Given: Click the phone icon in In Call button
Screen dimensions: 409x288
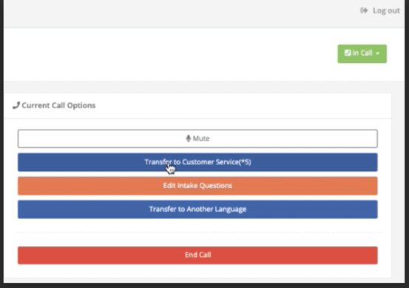Looking at the screenshot, I should click(x=347, y=53).
